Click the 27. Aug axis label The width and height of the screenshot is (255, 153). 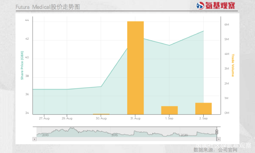pos(44,118)
